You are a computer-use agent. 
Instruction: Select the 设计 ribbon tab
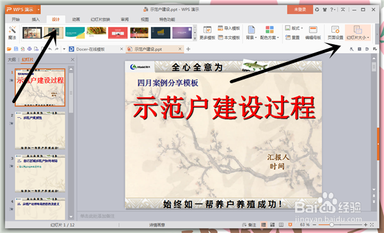coord(56,19)
